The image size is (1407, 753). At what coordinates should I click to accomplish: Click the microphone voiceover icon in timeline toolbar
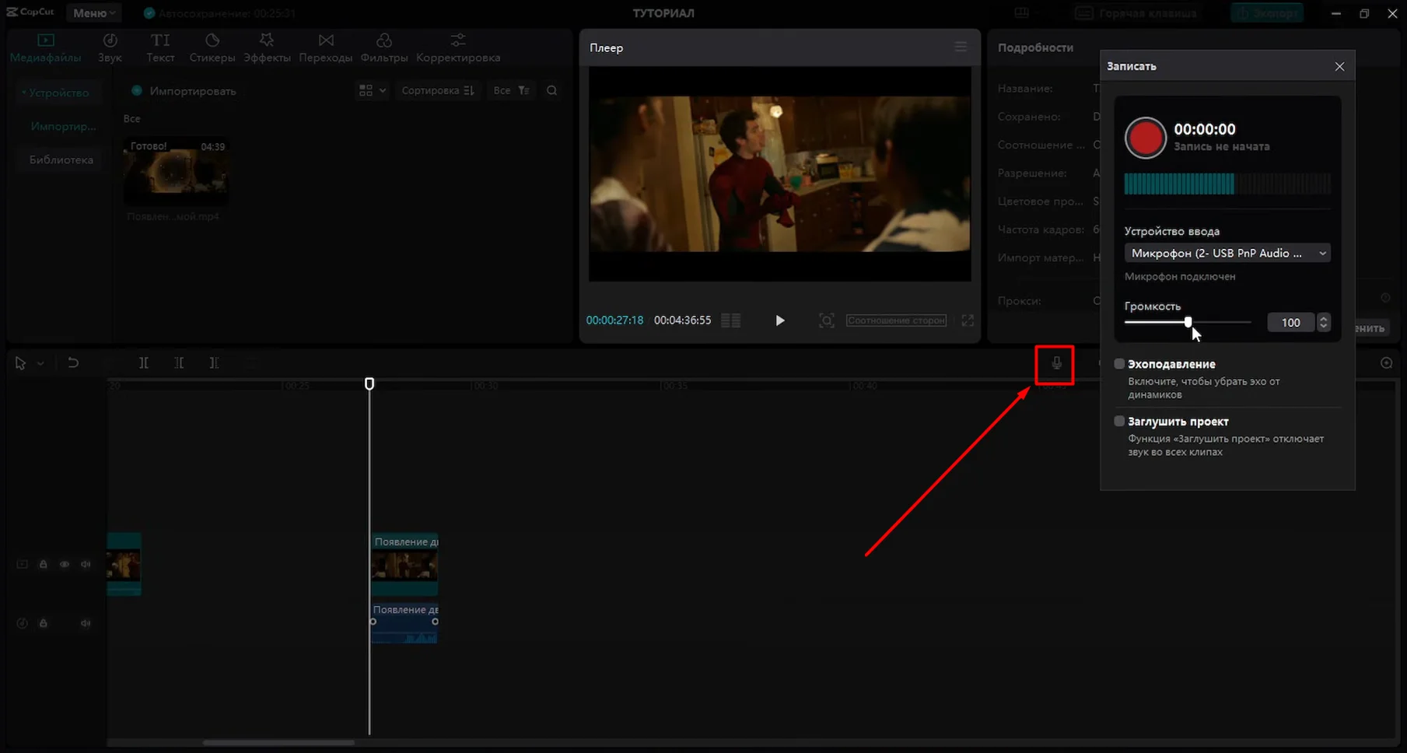(1055, 363)
